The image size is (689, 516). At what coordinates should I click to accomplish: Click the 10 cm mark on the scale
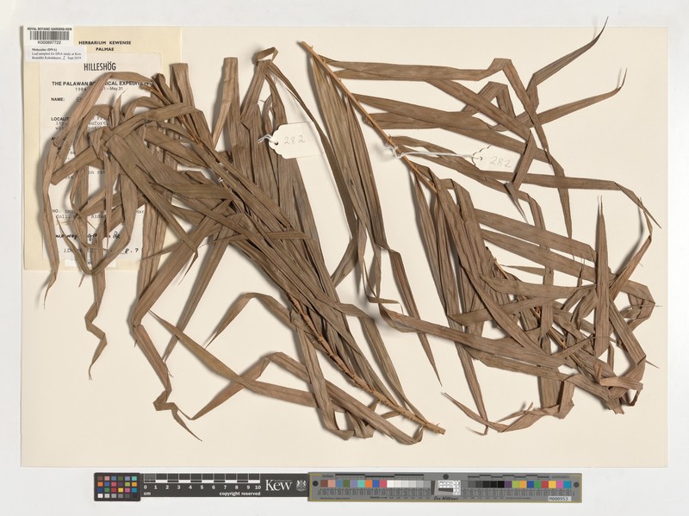pos(258,487)
